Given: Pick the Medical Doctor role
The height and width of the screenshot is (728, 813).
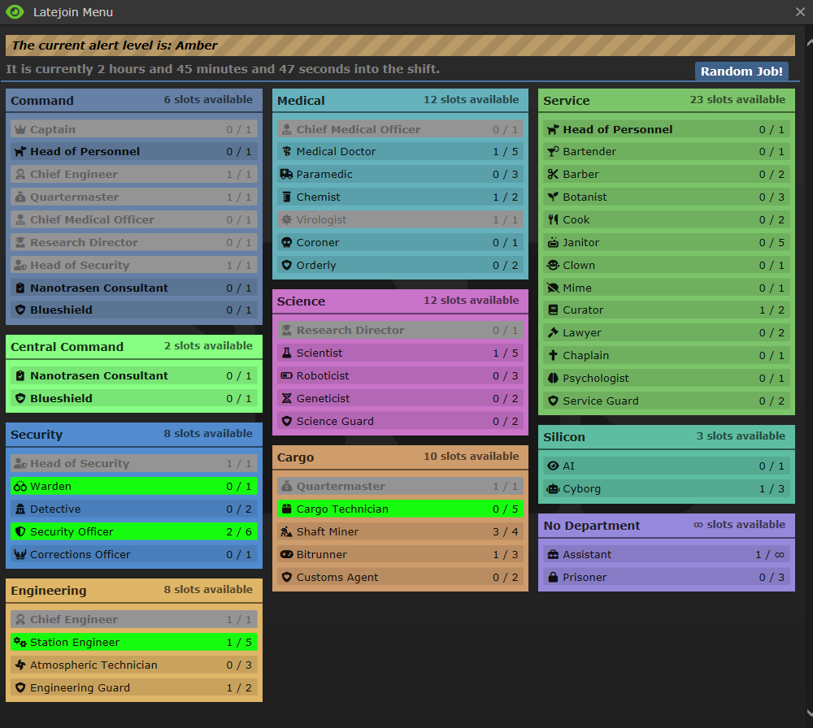Looking at the screenshot, I should [x=400, y=152].
